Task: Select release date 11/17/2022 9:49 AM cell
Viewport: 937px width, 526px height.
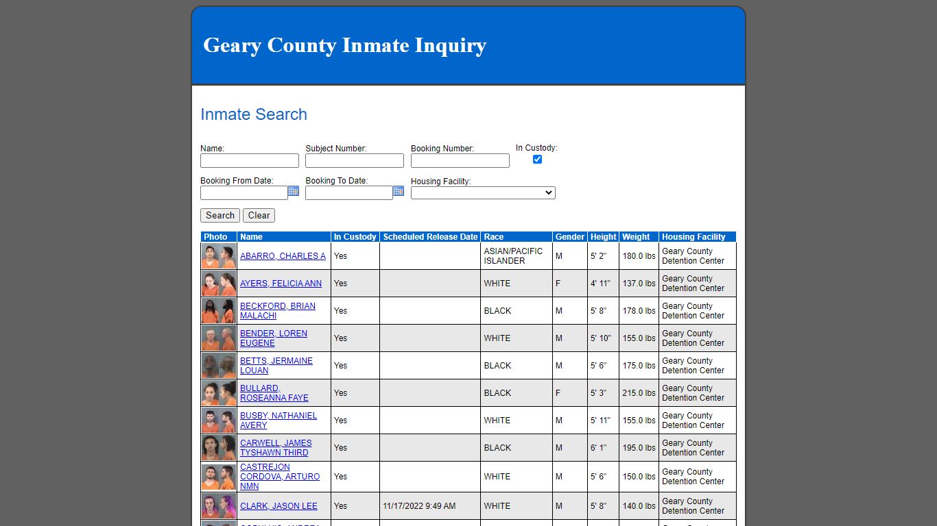Action: (x=430, y=506)
